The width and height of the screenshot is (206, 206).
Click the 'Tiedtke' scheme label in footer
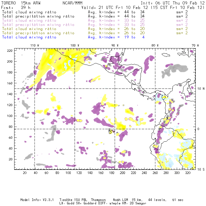point(66,200)
